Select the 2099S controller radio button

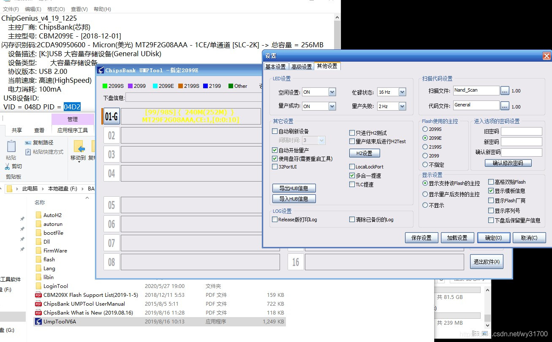coord(425,129)
